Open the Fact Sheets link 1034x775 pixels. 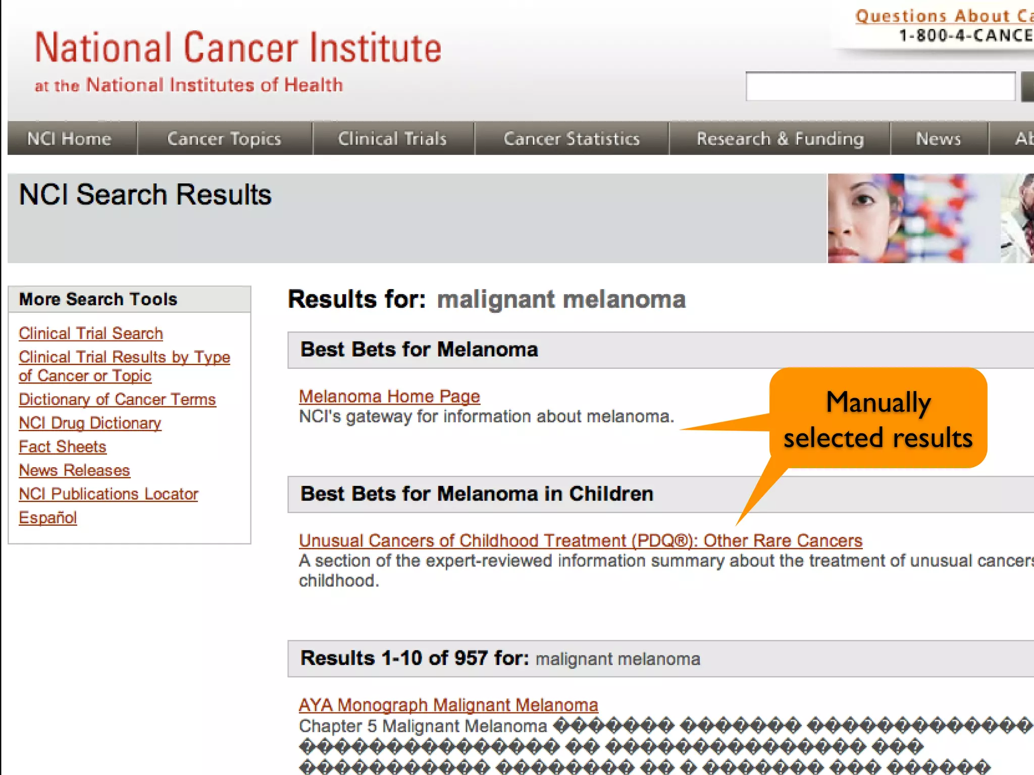tap(63, 447)
